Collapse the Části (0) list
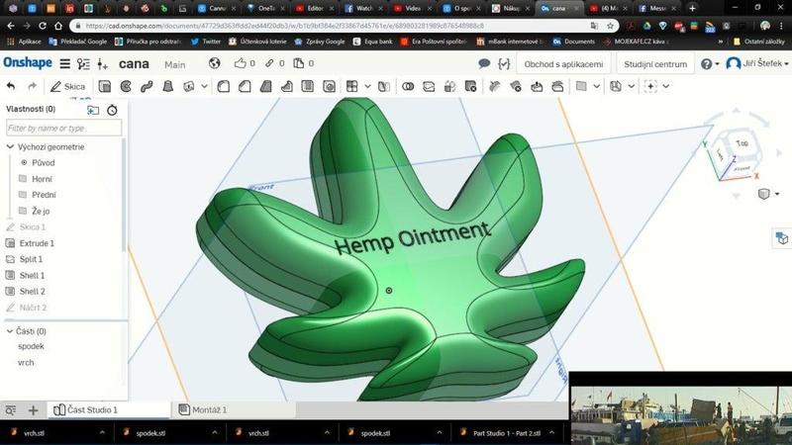This screenshot has height=445, width=792. tap(10, 331)
